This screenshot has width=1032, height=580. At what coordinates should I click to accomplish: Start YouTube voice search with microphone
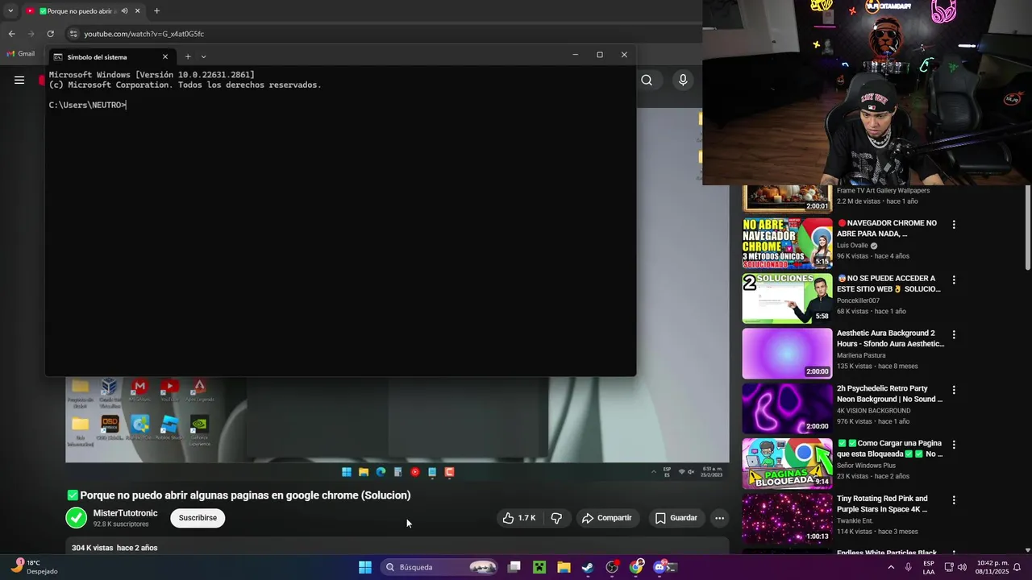(683, 80)
